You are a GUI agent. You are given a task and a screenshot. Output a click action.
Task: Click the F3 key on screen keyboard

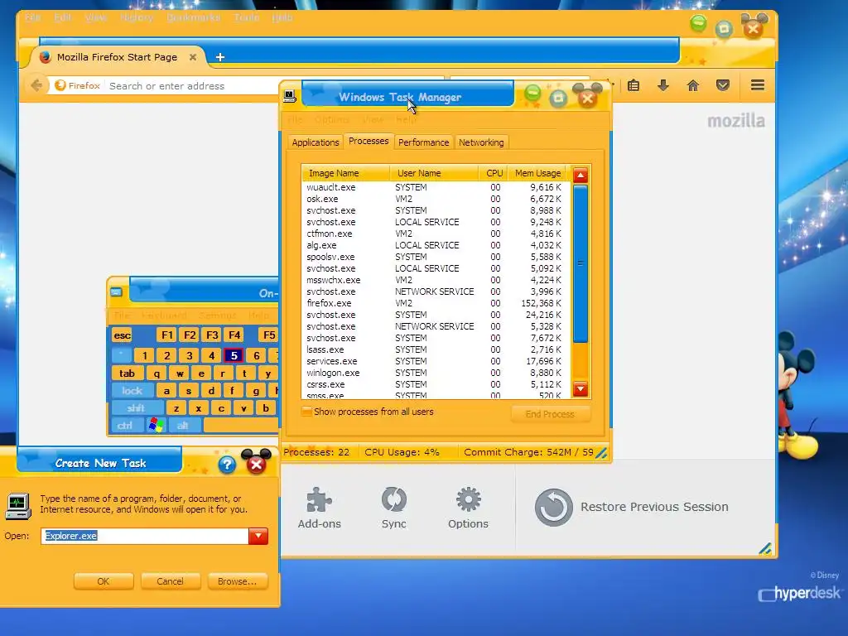(212, 335)
